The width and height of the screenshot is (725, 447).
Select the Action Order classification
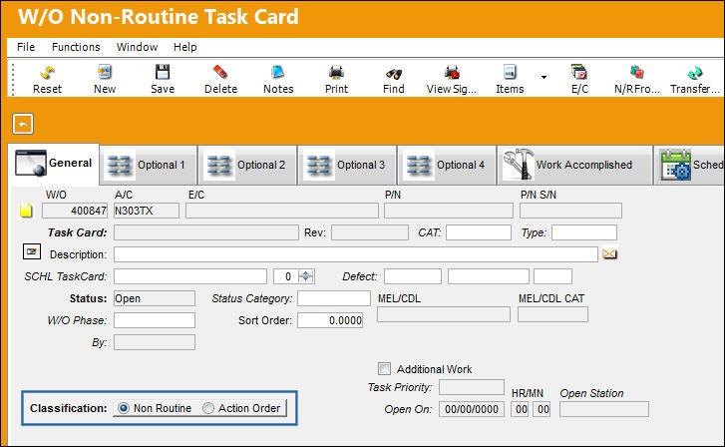click(x=208, y=408)
